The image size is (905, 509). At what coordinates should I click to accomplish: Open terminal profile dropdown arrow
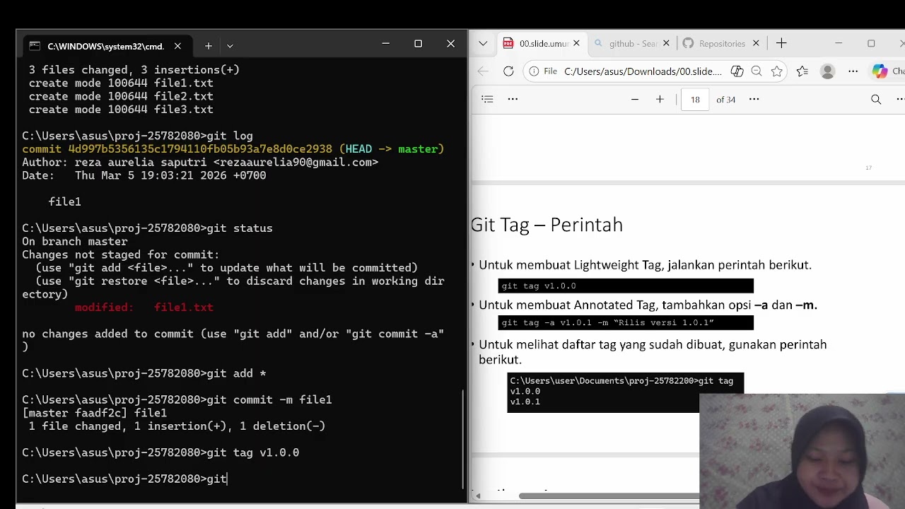point(230,46)
